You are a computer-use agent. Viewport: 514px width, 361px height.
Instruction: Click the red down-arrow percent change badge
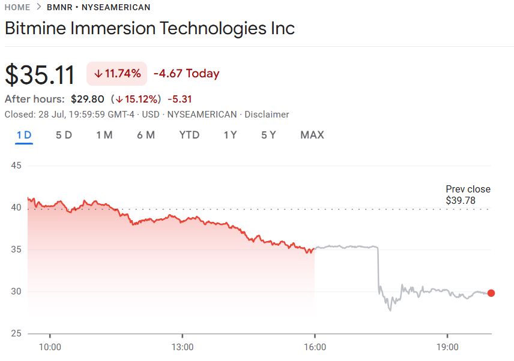tap(117, 74)
